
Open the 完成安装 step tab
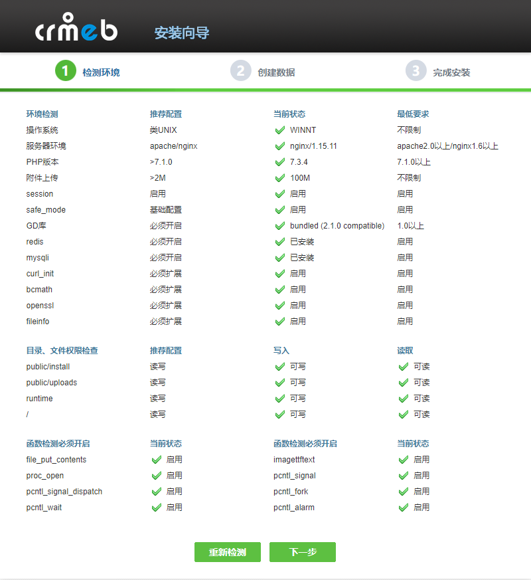point(451,72)
